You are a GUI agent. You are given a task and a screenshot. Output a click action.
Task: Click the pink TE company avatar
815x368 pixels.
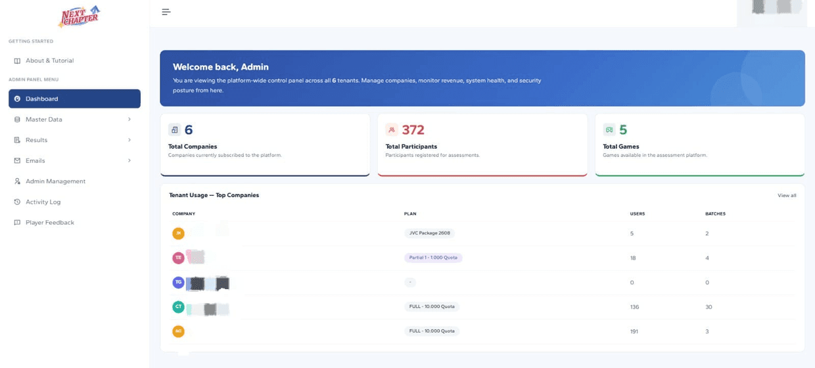pos(178,258)
